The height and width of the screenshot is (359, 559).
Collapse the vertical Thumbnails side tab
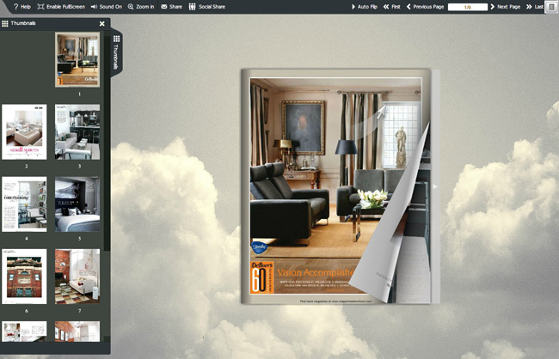coord(117,52)
